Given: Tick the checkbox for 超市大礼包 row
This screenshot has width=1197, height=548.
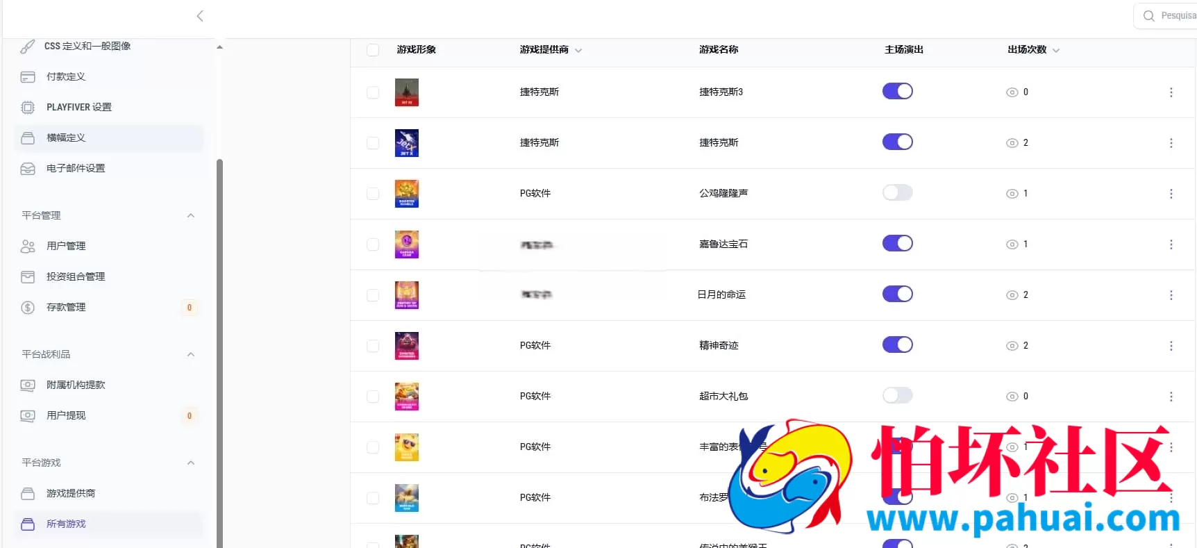Looking at the screenshot, I should point(373,397).
